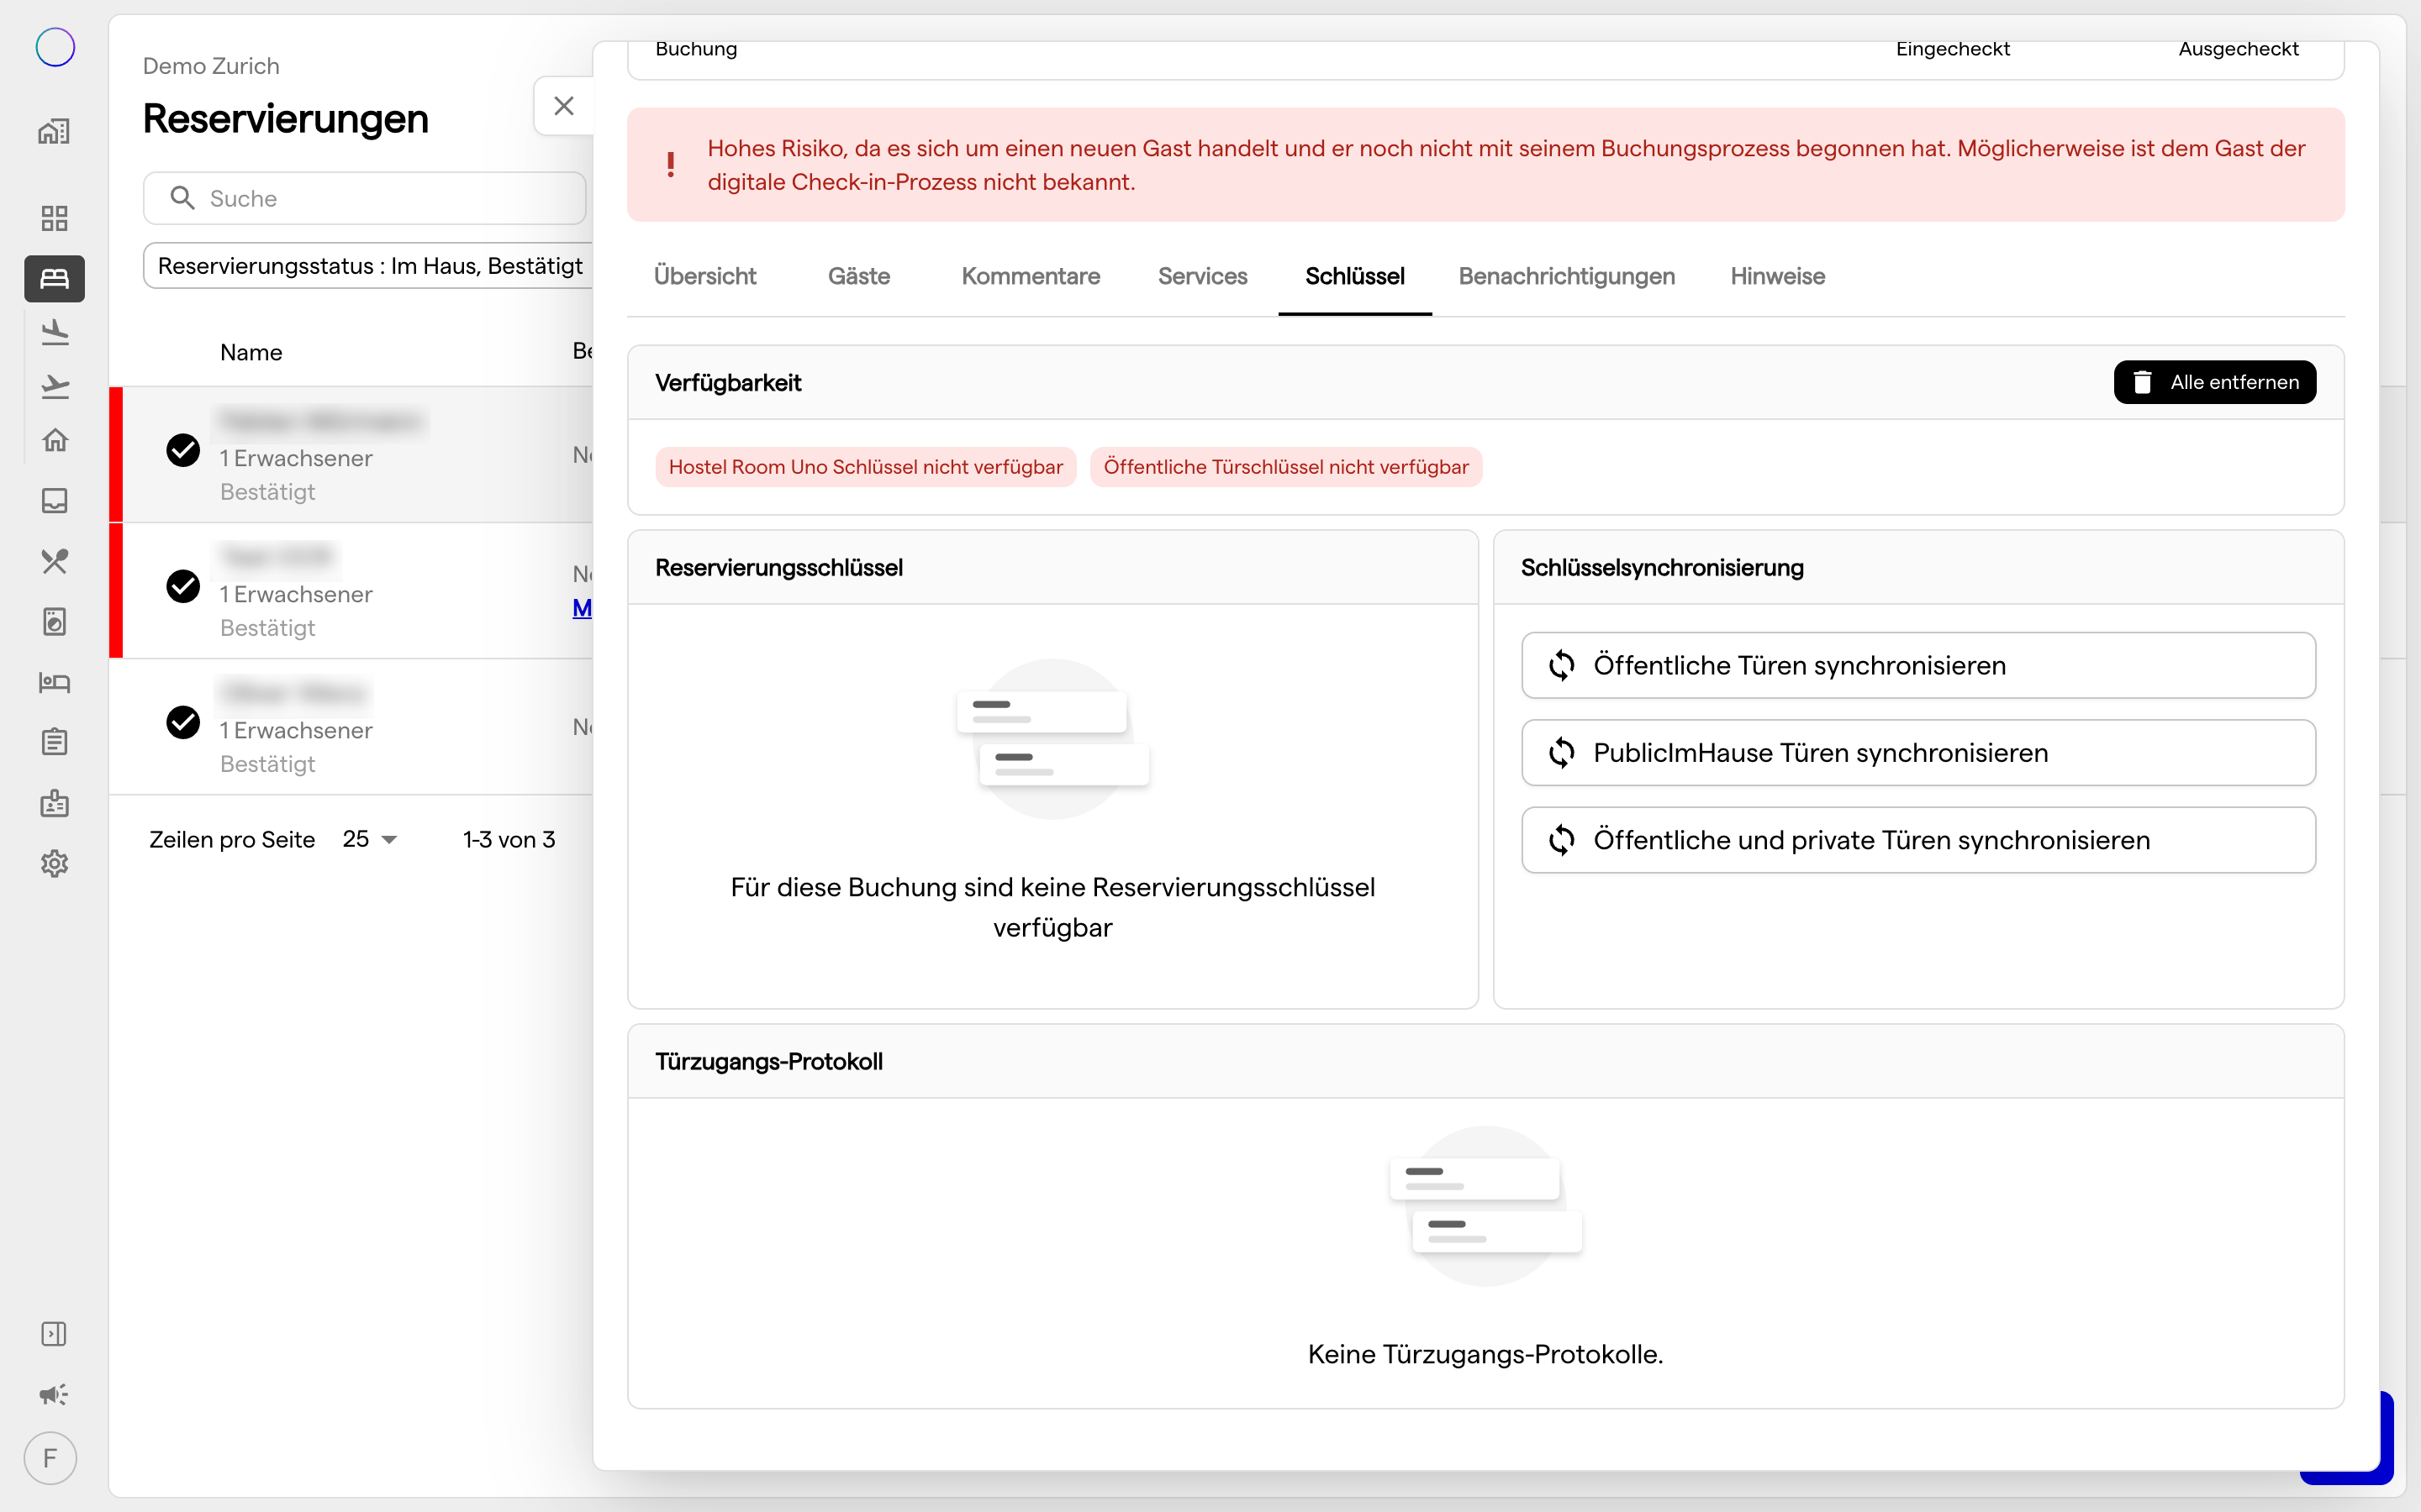Open the restaurant fork-and-spoon icon
2421x1512 pixels.
pyautogui.click(x=54, y=561)
